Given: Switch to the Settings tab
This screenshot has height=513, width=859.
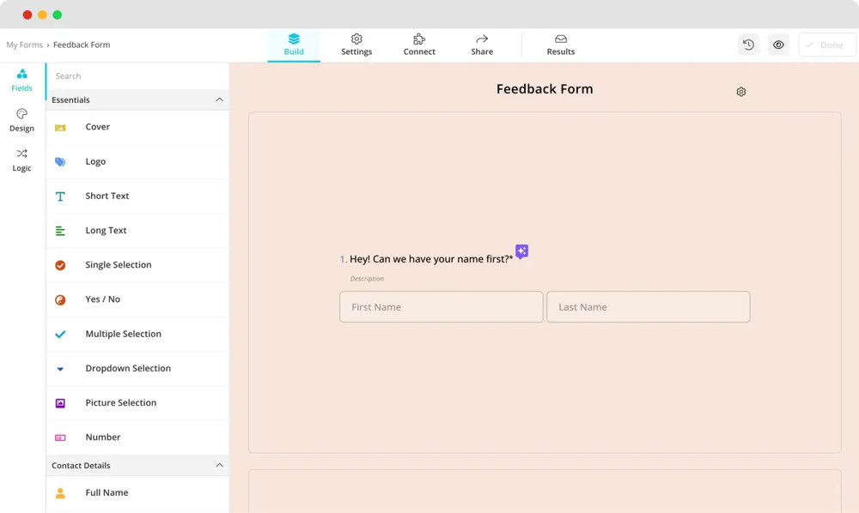Looking at the screenshot, I should (356, 45).
